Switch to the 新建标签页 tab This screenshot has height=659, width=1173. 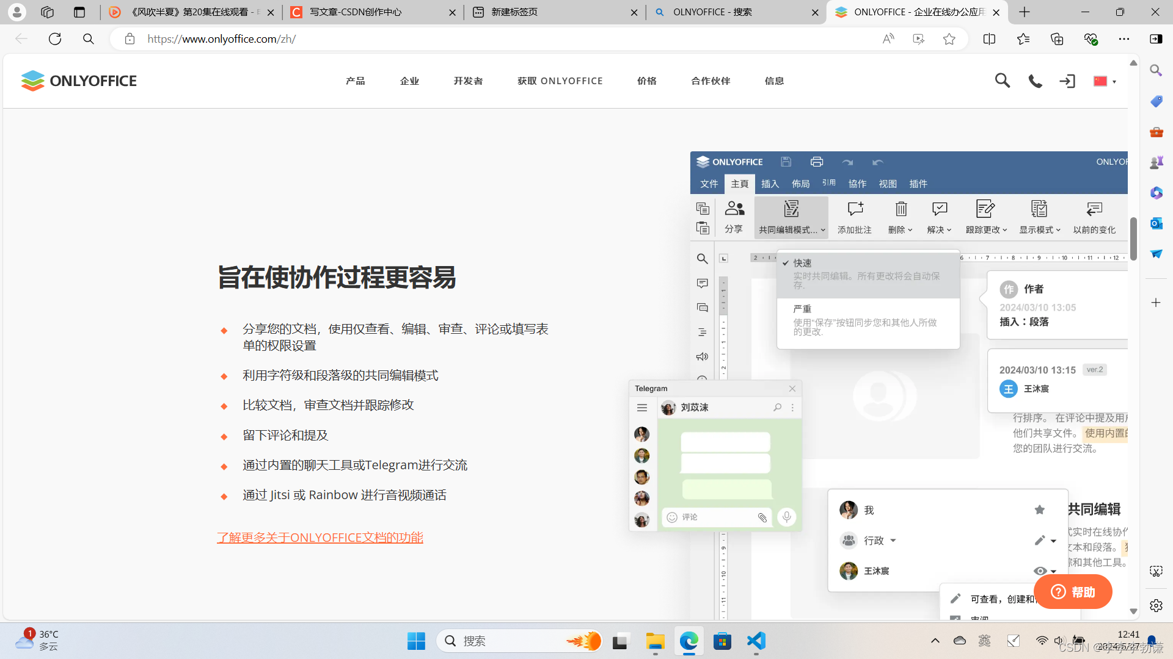[x=555, y=12]
